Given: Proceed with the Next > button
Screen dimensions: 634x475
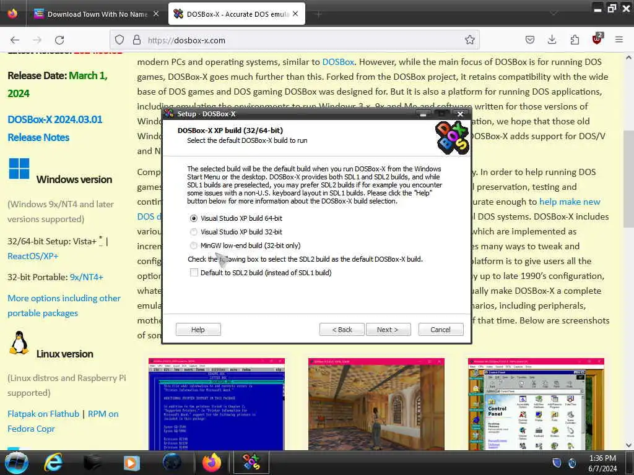Looking at the screenshot, I should coord(388,330).
